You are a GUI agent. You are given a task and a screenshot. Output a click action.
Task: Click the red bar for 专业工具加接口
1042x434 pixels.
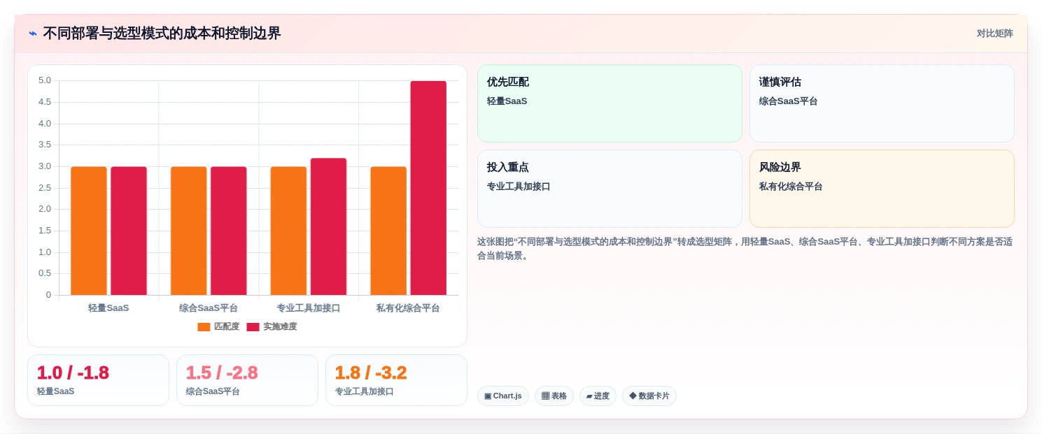328,226
